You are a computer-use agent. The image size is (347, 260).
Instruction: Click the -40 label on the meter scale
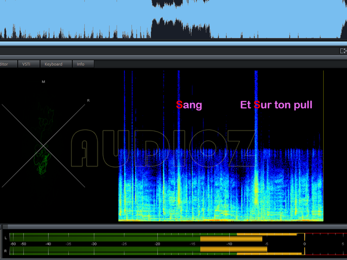pyautogui.click(x=48, y=244)
